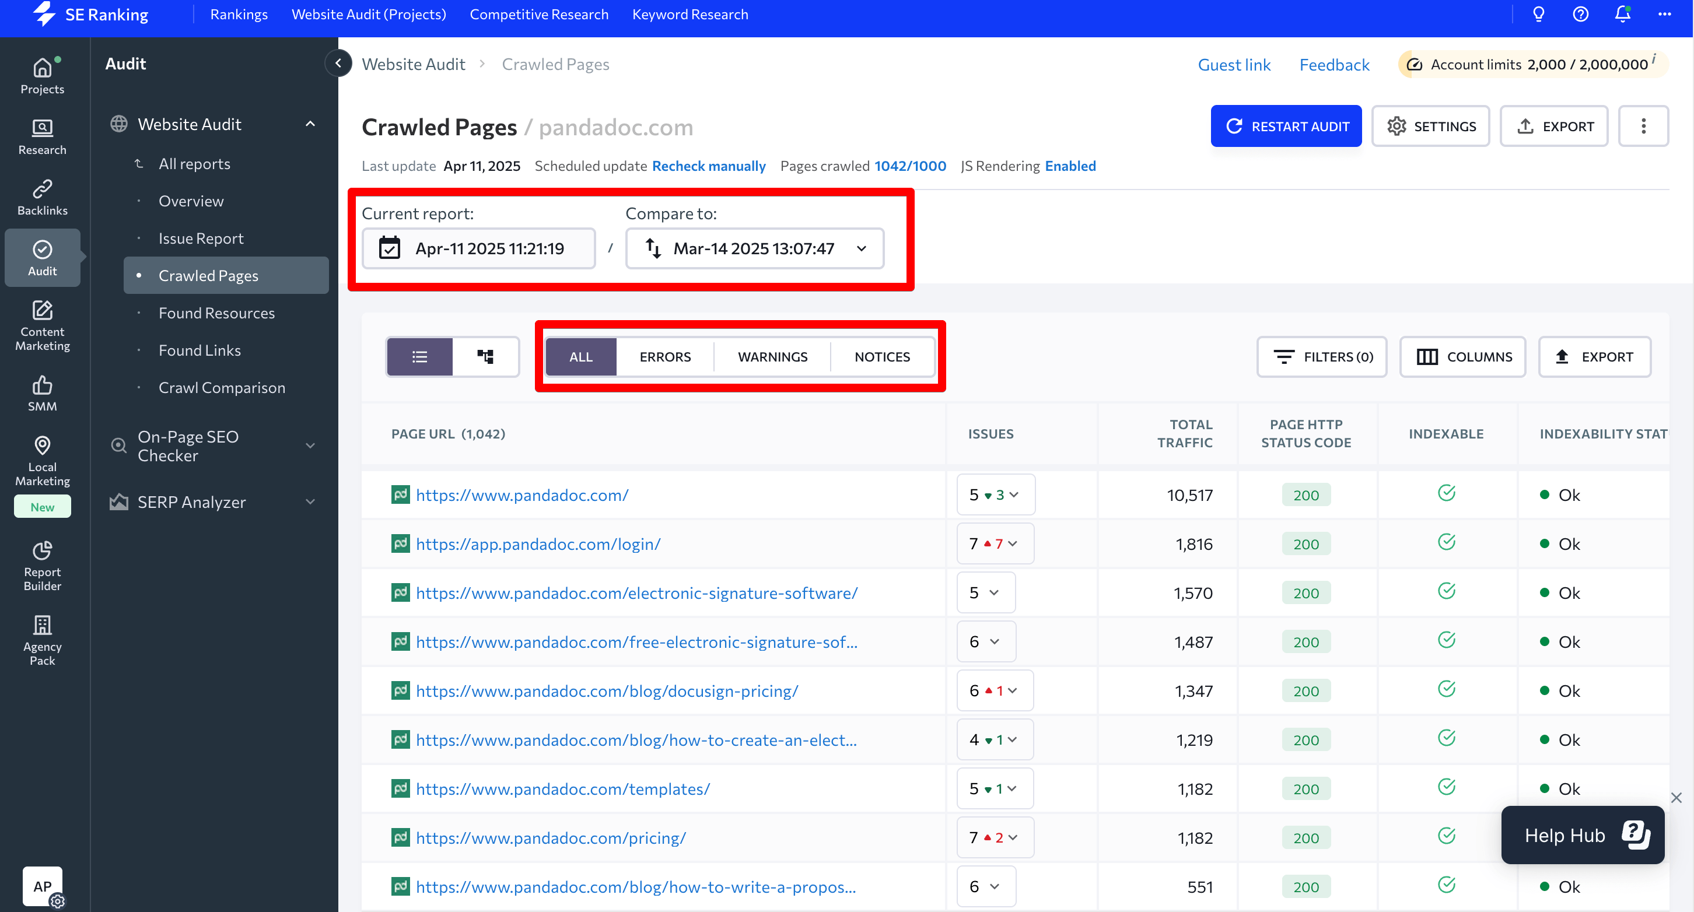Open the Report Builder sidebar icon
The height and width of the screenshot is (912, 1694).
point(42,566)
